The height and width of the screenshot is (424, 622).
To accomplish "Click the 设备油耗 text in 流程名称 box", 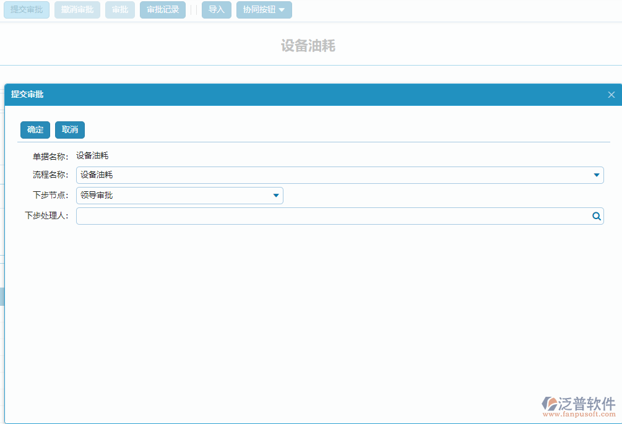I will [97, 175].
